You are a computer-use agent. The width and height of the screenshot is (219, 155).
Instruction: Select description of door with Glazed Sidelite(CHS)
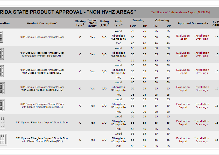(x=42, y=54)
